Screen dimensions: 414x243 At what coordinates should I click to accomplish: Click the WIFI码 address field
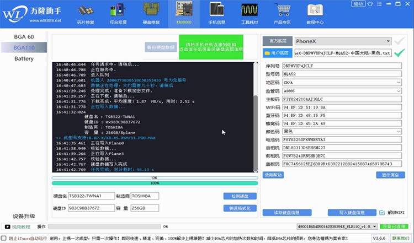click(342, 107)
